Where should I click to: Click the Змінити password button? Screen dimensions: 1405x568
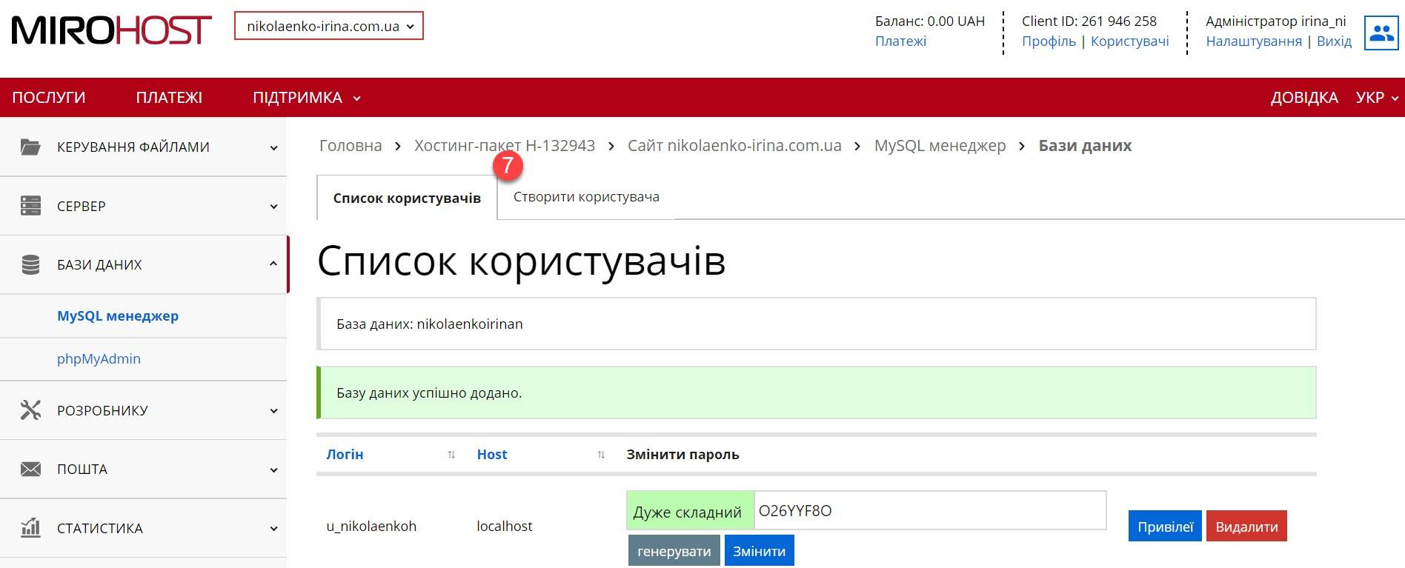coord(760,551)
